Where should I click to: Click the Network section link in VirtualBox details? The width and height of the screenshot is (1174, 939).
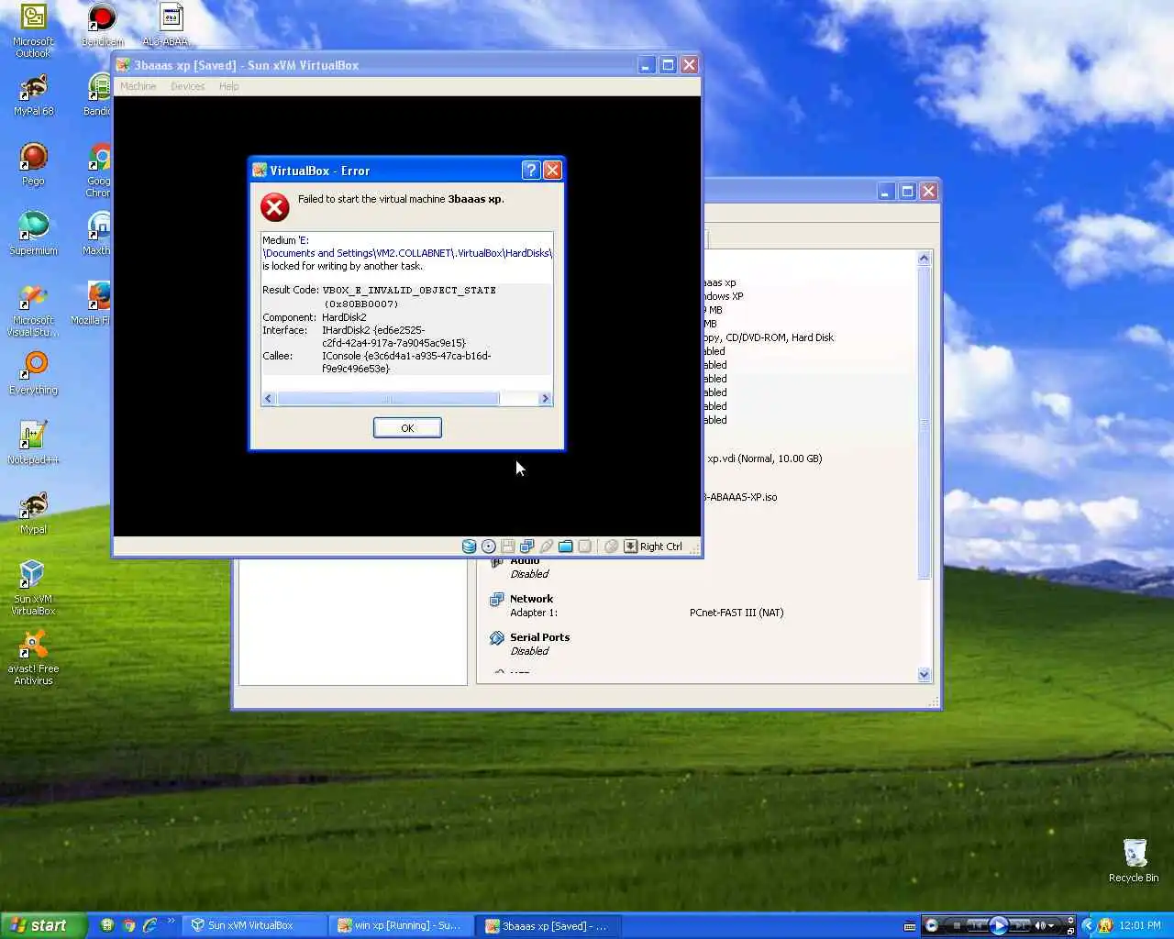coord(531,599)
